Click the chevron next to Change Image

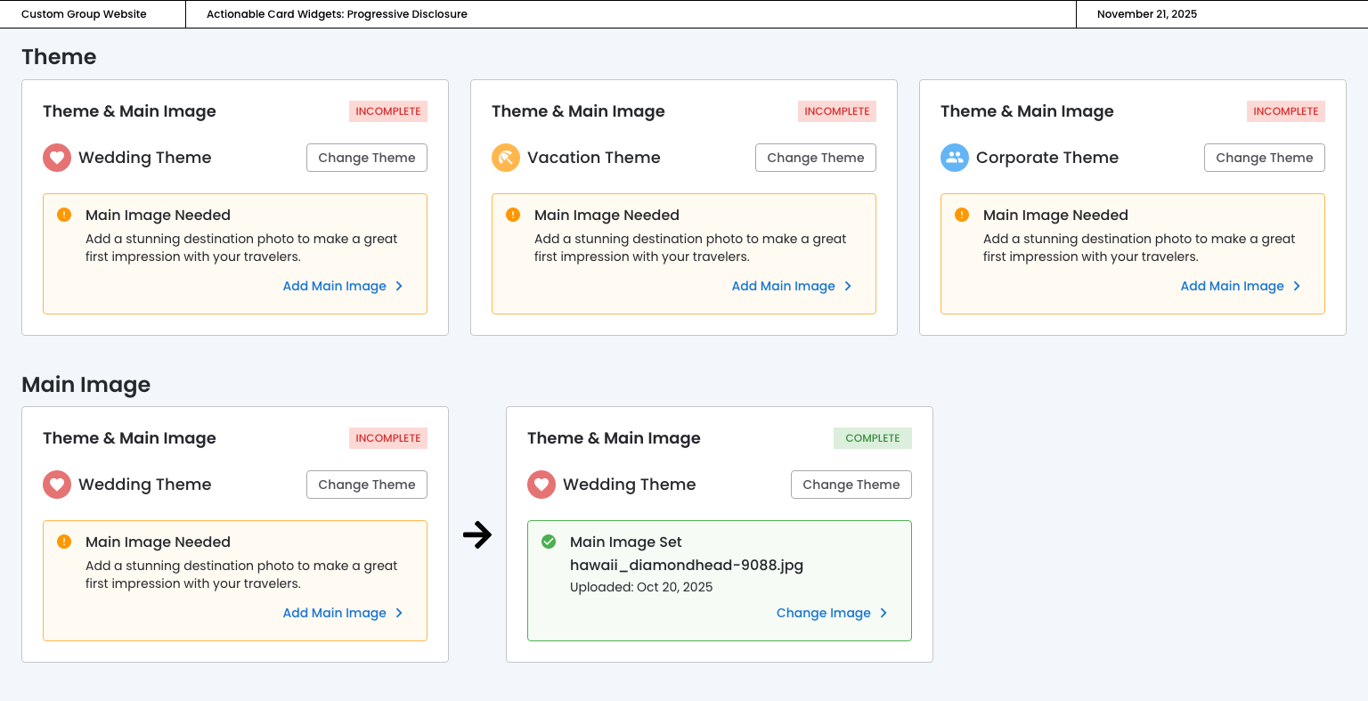[x=883, y=613]
